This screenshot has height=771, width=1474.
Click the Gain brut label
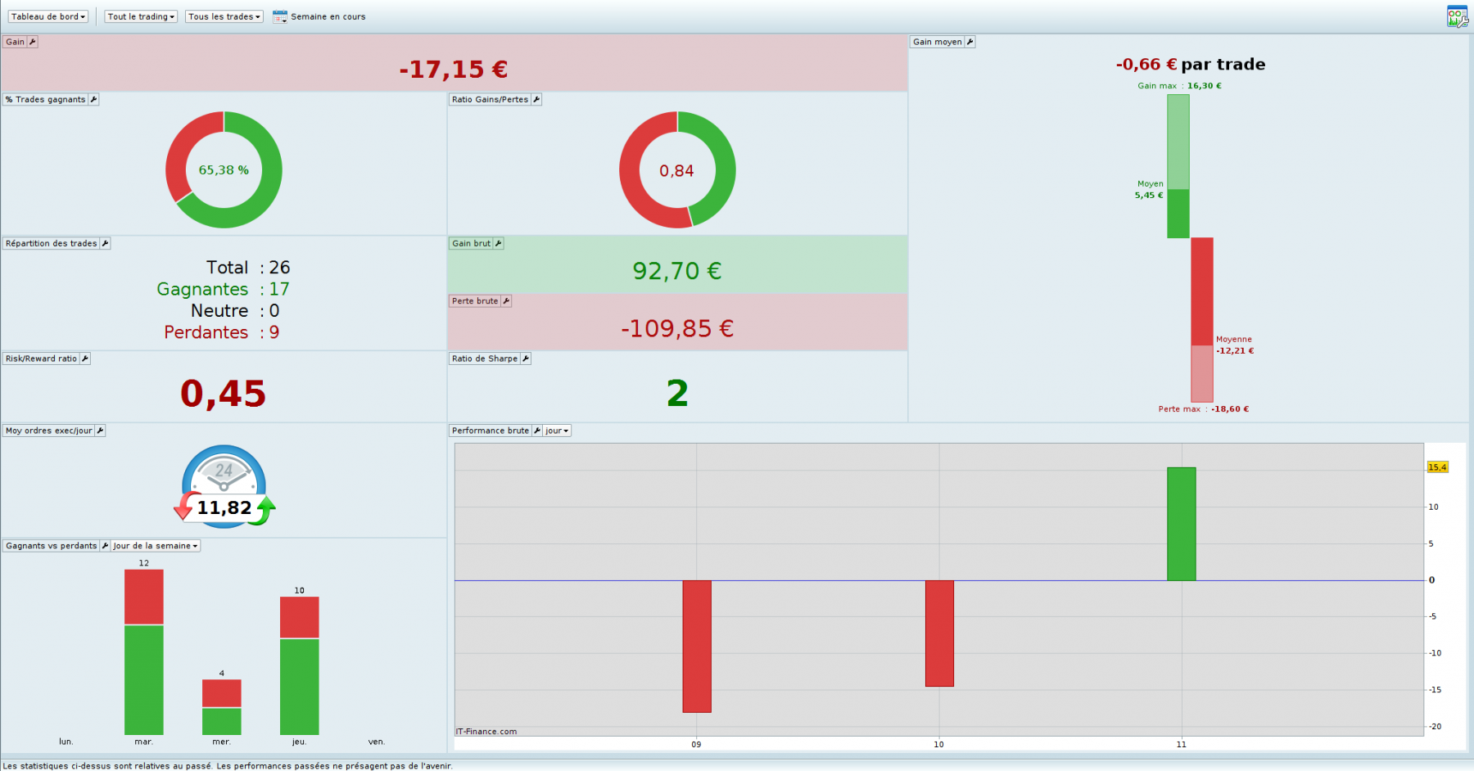(x=471, y=243)
